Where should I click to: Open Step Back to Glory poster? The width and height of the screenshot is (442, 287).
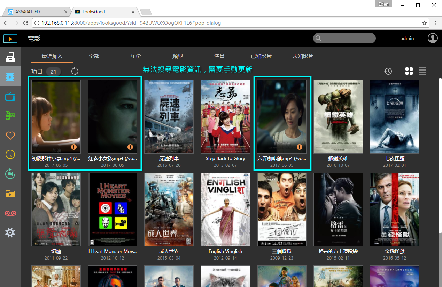point(225,117)
